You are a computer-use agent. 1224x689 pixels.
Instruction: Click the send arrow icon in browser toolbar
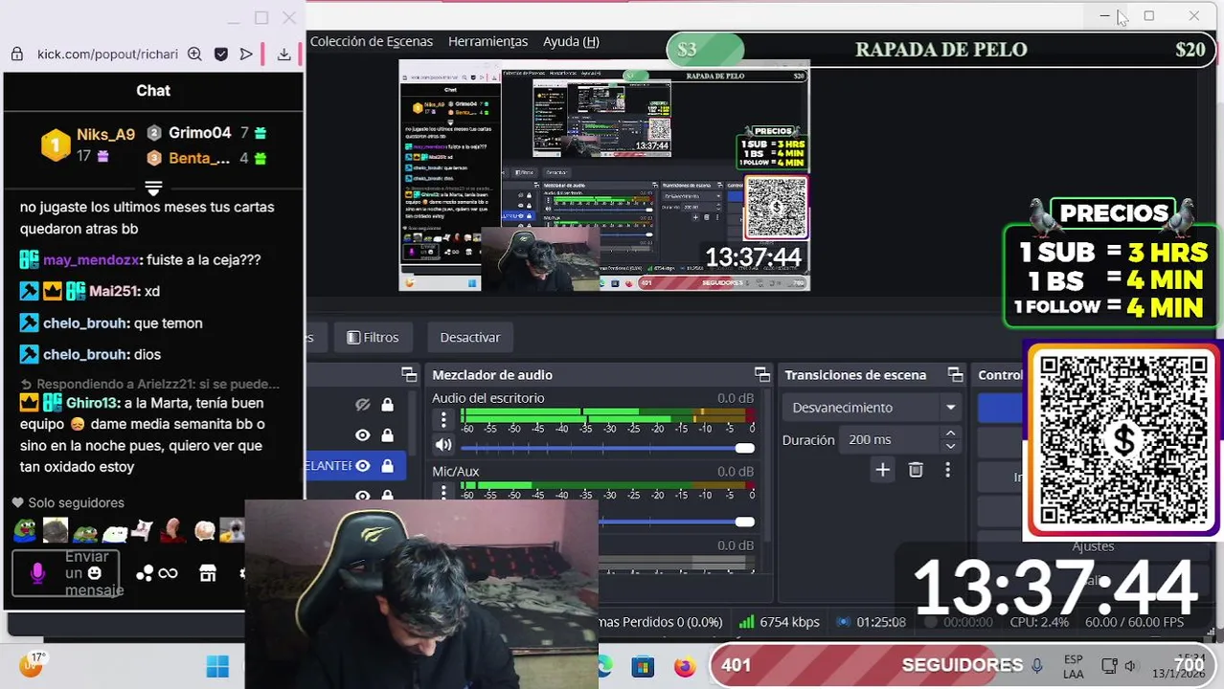(246, 55)
